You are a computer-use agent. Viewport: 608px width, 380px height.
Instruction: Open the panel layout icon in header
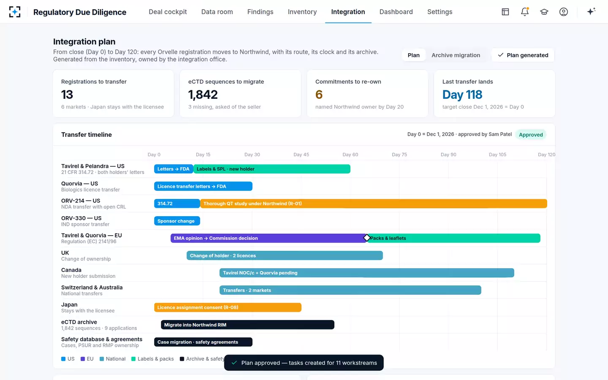pos(505,12)
